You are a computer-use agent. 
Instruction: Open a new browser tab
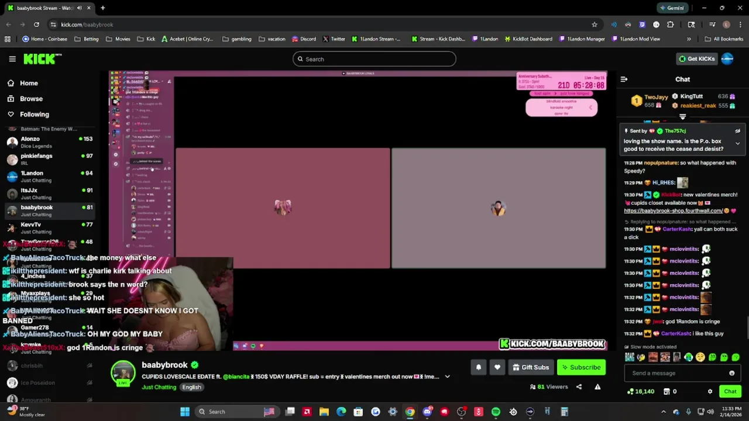102,8
